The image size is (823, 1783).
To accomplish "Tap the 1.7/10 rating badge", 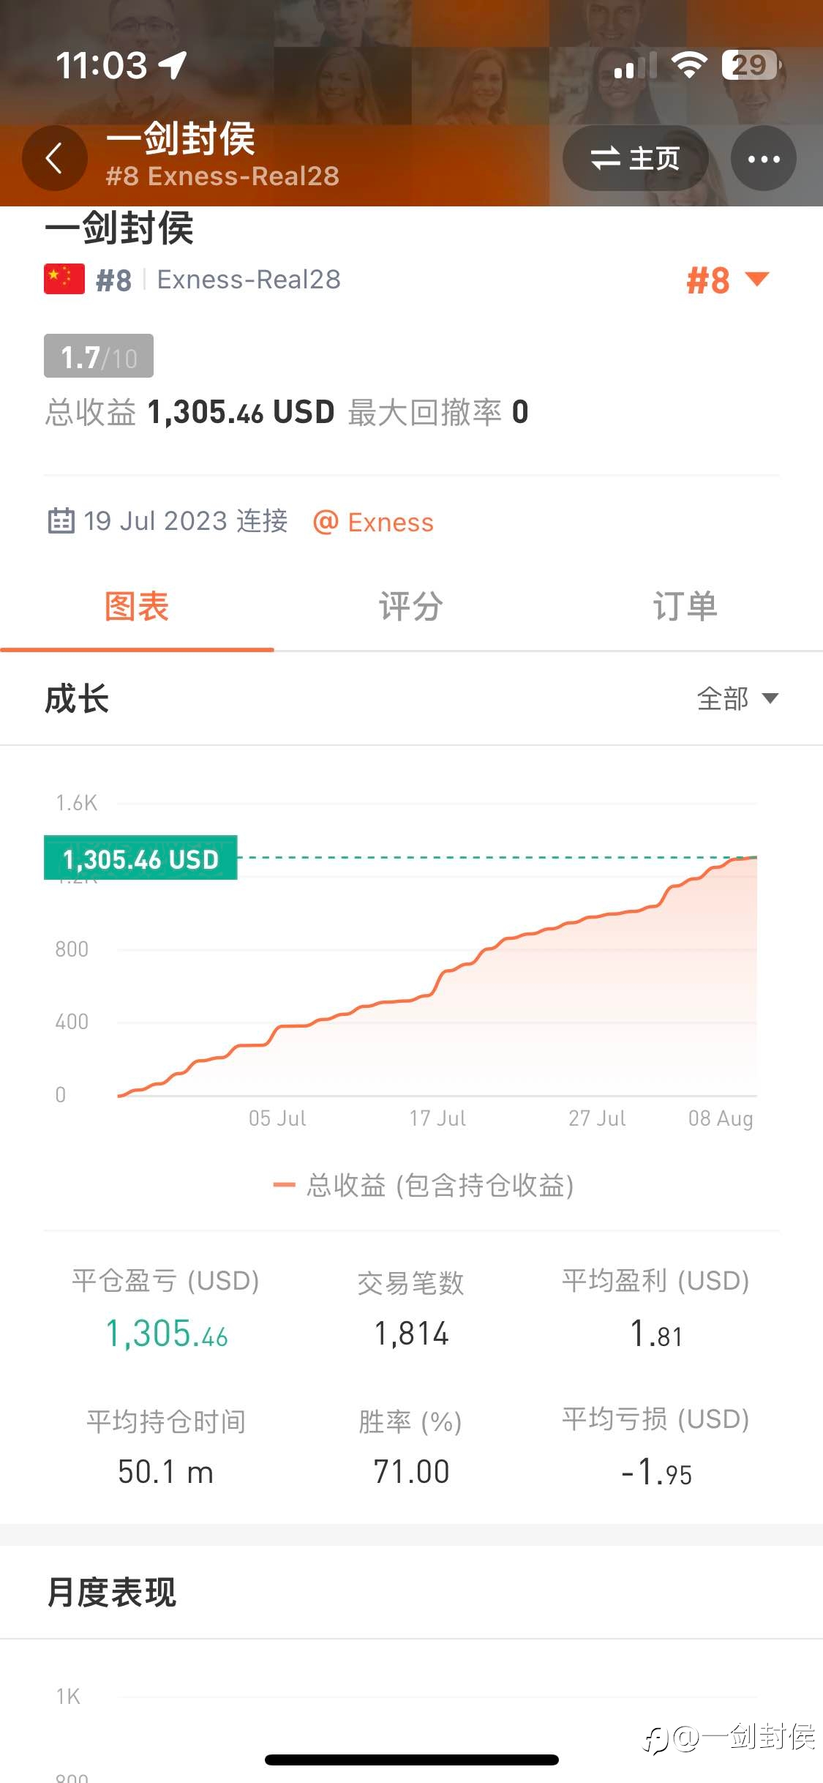I will coord(99,356).
